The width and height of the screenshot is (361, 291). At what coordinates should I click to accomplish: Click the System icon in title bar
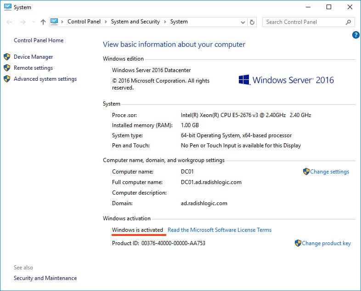pos(8,7)
